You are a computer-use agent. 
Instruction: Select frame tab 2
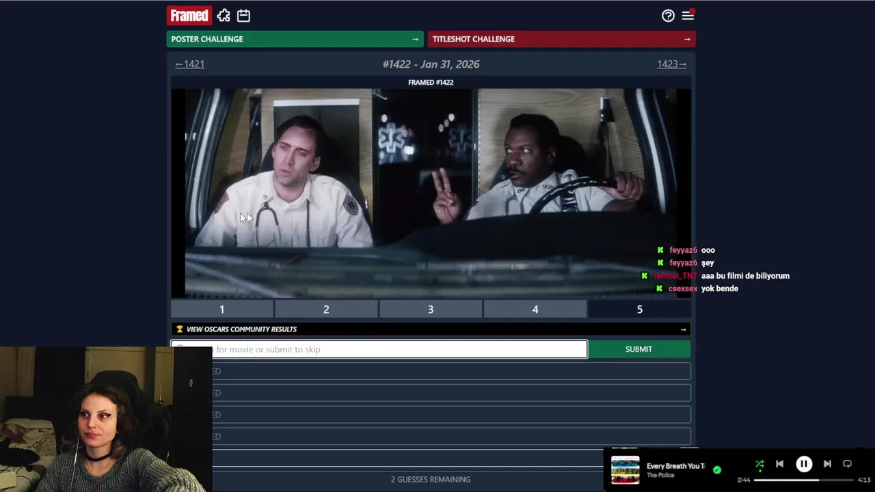326,310
